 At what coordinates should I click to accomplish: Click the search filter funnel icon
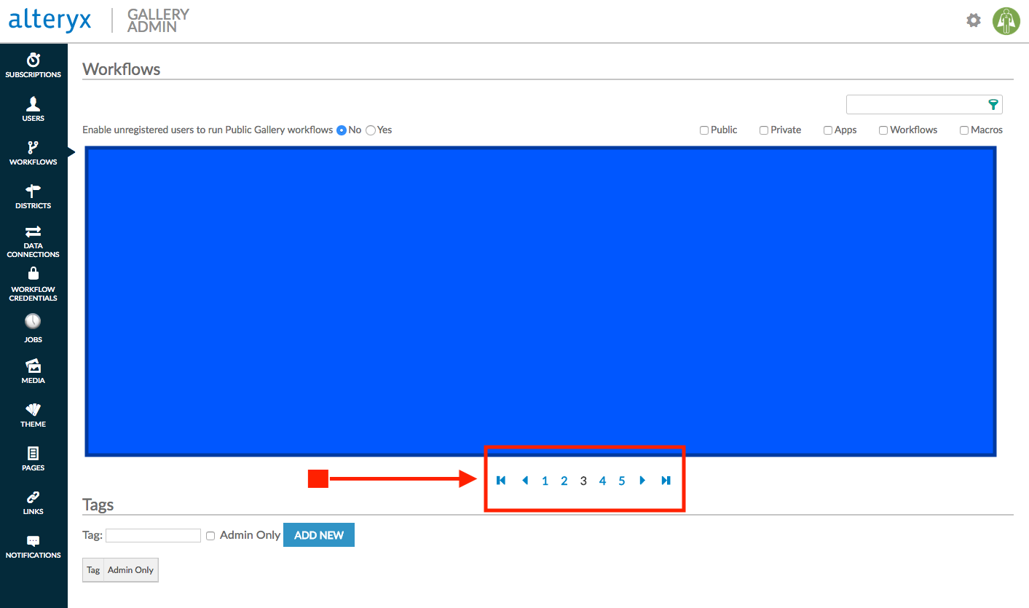(x=993, y=104)
